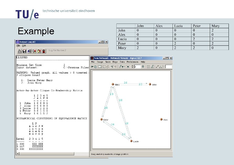Open the Data menu in Network Viewer
Image resolution: width=234 pixels, height=165 pixels.
(122, 62)
